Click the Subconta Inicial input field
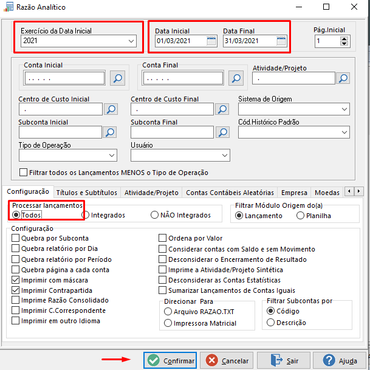 click(60, 132)
